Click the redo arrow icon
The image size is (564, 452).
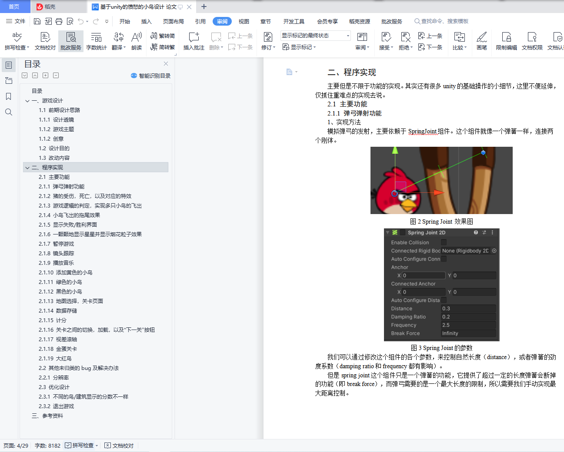tap(96, 21)
